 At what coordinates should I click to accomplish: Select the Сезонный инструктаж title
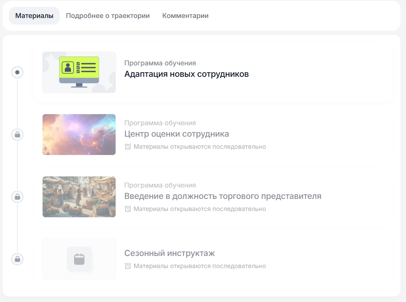coord(170,253)
